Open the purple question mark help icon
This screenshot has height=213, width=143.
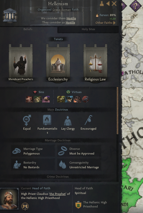[135, 6]
